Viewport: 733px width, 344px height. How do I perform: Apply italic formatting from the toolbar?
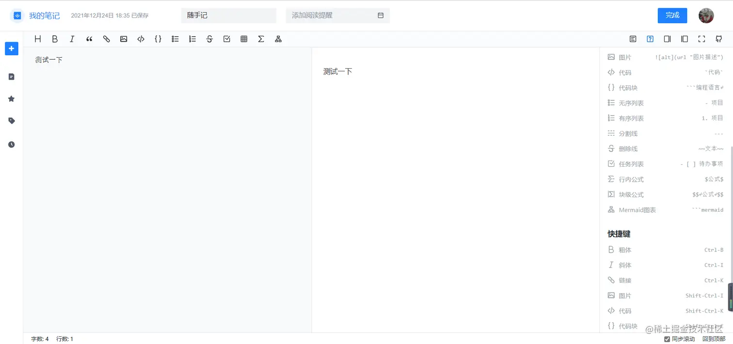point(72,39)
